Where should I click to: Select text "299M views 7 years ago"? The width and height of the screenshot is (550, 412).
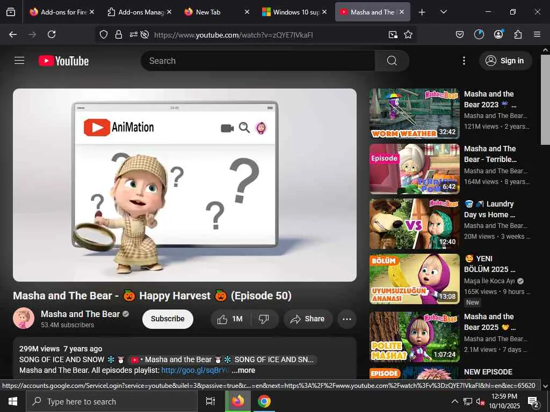tap(61, 349)
